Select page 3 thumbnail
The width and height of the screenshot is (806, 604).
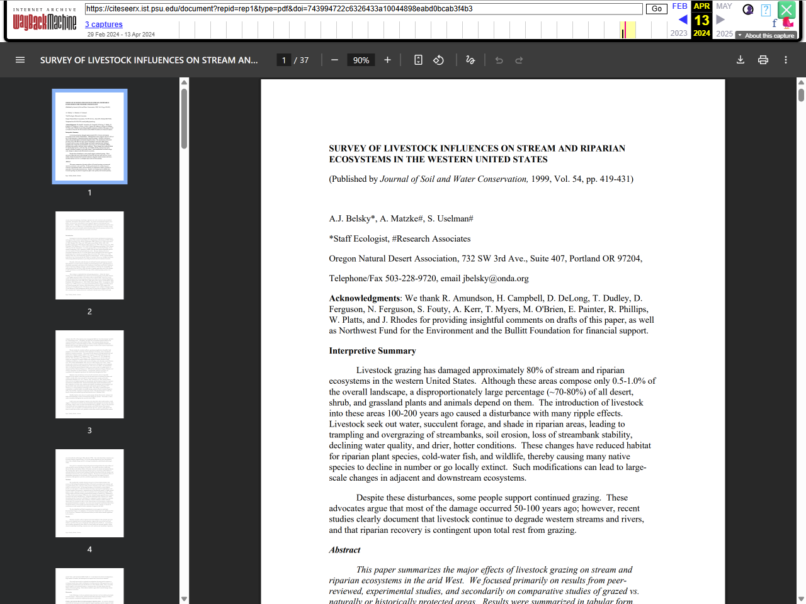click(x=89, y=374)
